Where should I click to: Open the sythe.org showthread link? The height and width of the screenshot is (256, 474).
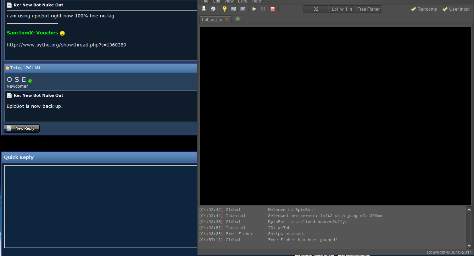coord(66,45)
